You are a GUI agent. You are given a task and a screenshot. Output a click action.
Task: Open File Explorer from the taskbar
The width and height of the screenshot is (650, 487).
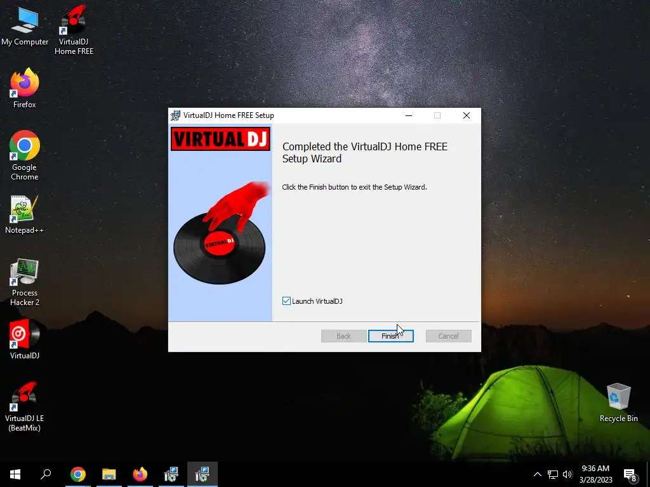(x=109, y=474)
